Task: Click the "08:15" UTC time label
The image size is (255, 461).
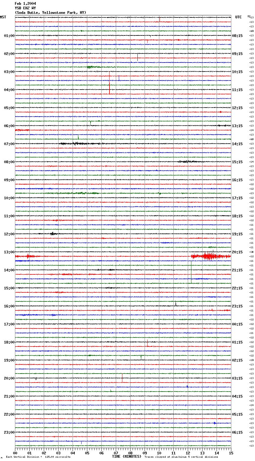Action: pyautogui.click(x=237, y=36)
